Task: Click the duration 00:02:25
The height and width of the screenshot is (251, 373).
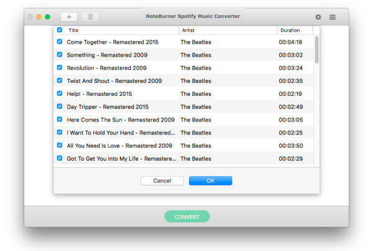Action: click(291, 133)
